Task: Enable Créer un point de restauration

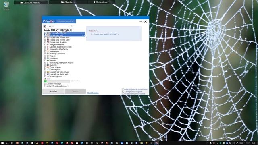Action: (123, 89)
